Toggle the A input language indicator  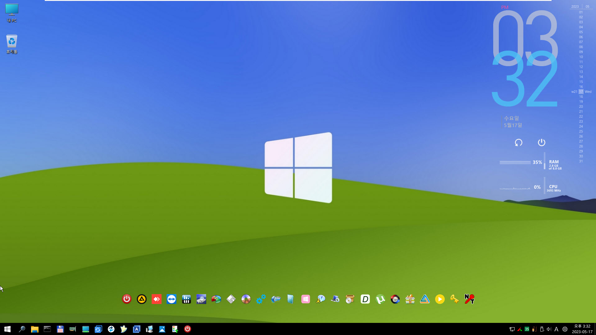point(556,329)
